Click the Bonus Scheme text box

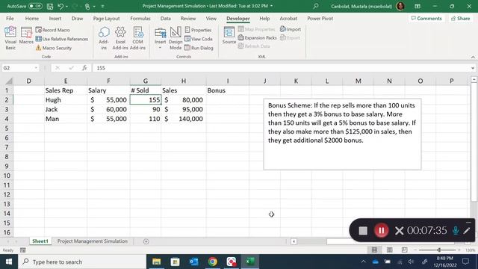(x=342, y=134)
